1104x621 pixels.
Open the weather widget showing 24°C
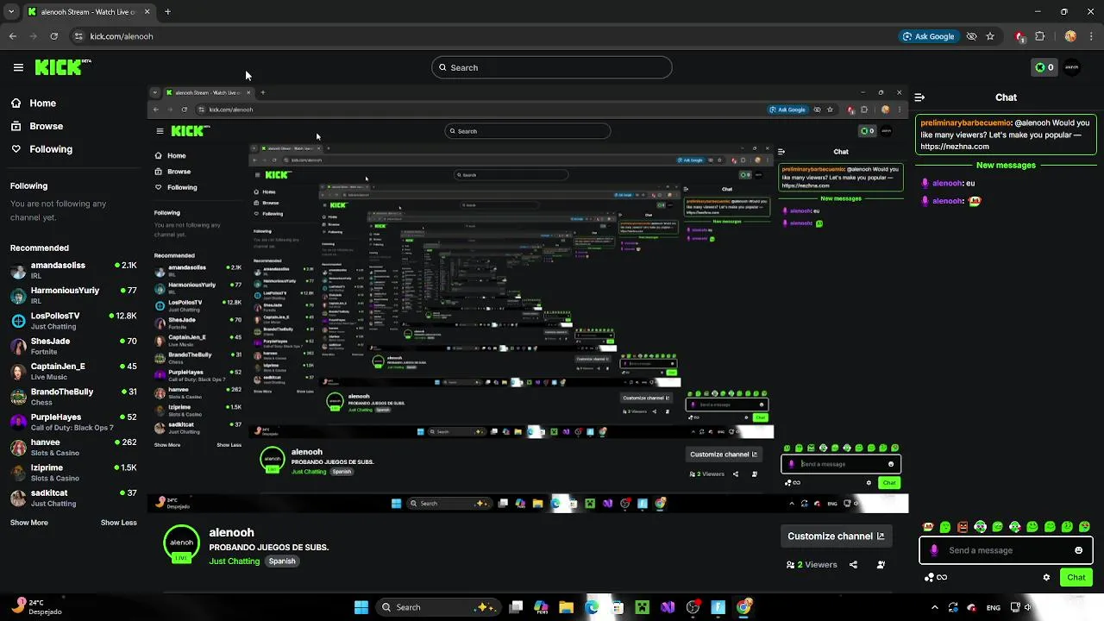click(34, 607)
